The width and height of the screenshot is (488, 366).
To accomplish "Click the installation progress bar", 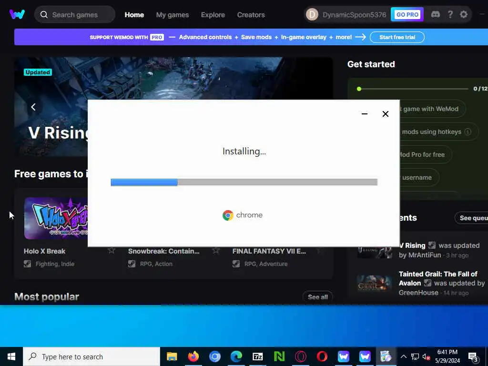I will 244,182.
